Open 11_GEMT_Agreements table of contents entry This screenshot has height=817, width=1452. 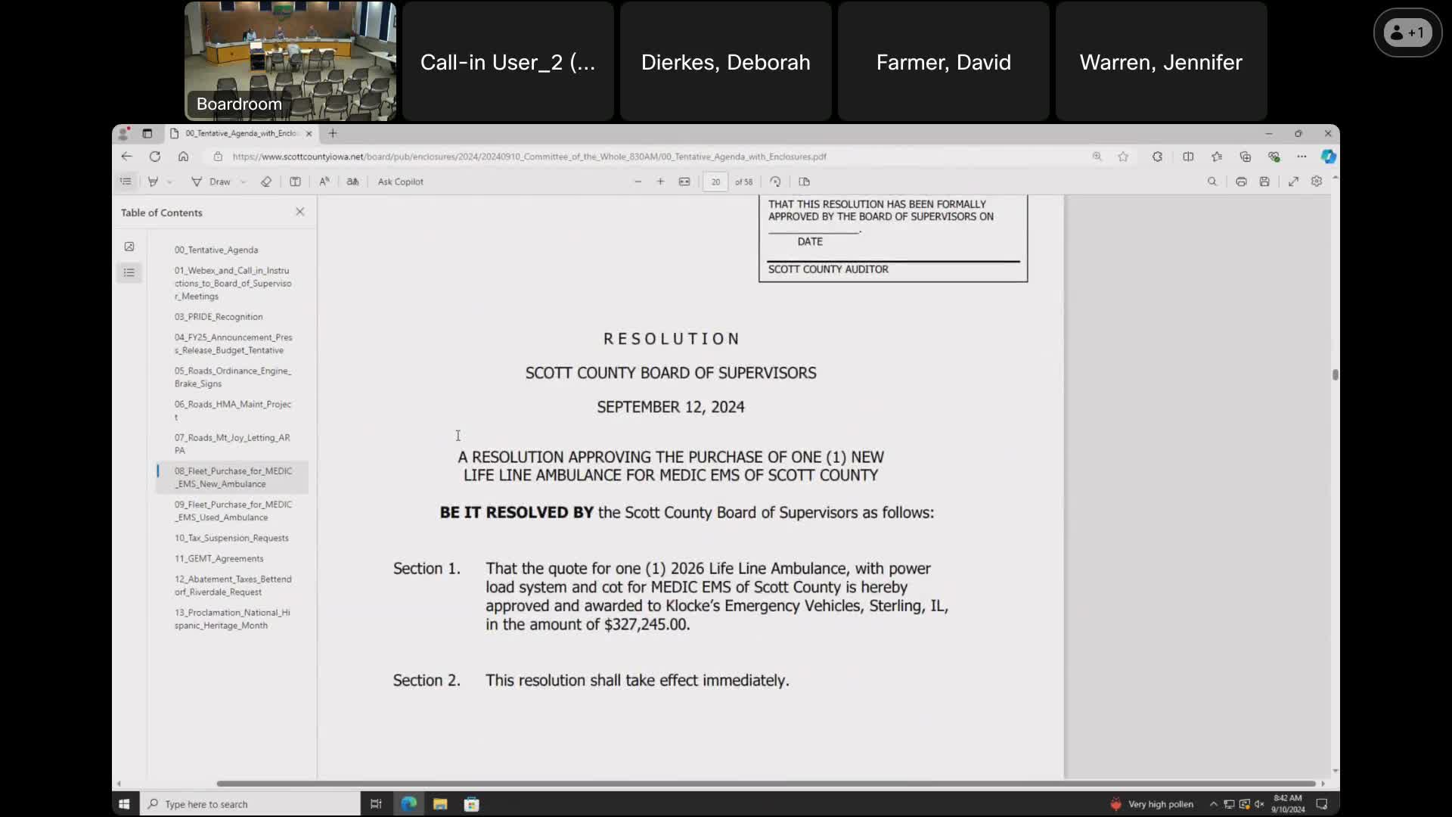tap(219, 558)
